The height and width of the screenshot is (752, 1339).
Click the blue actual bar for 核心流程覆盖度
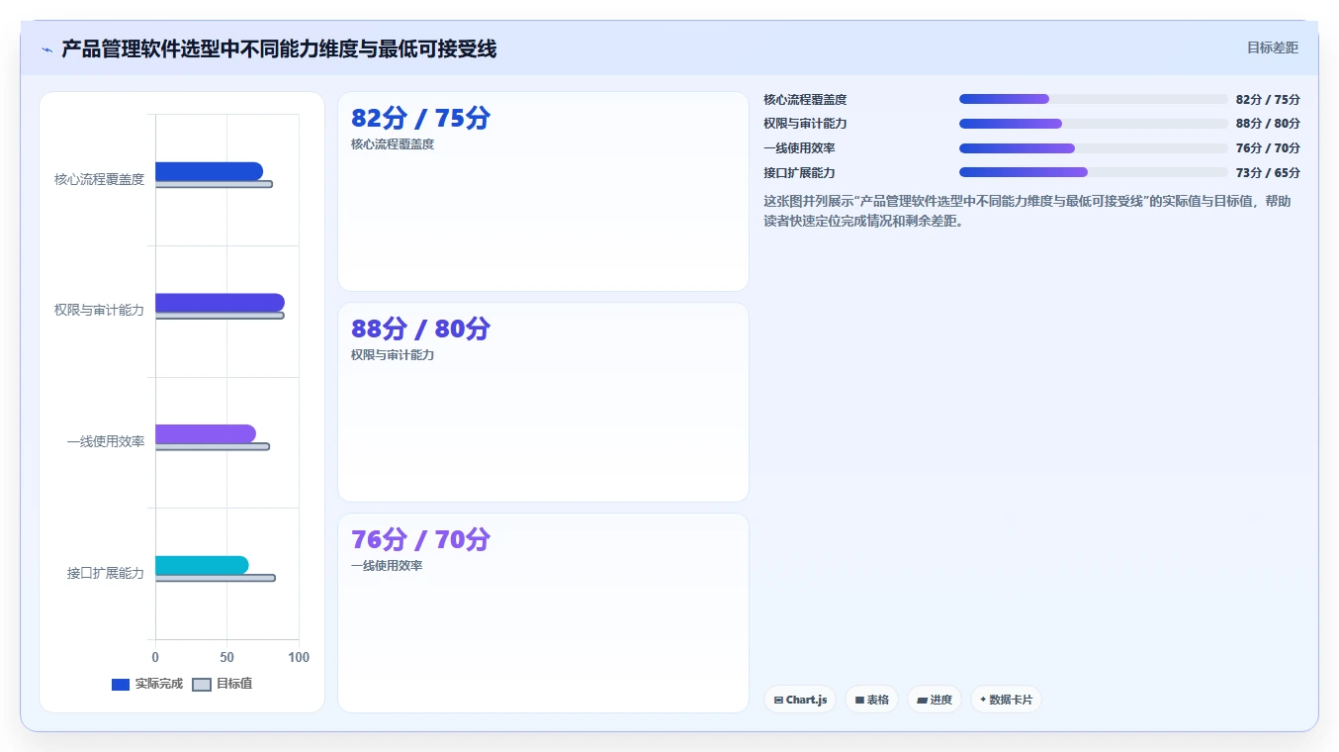tap(209, 171)
